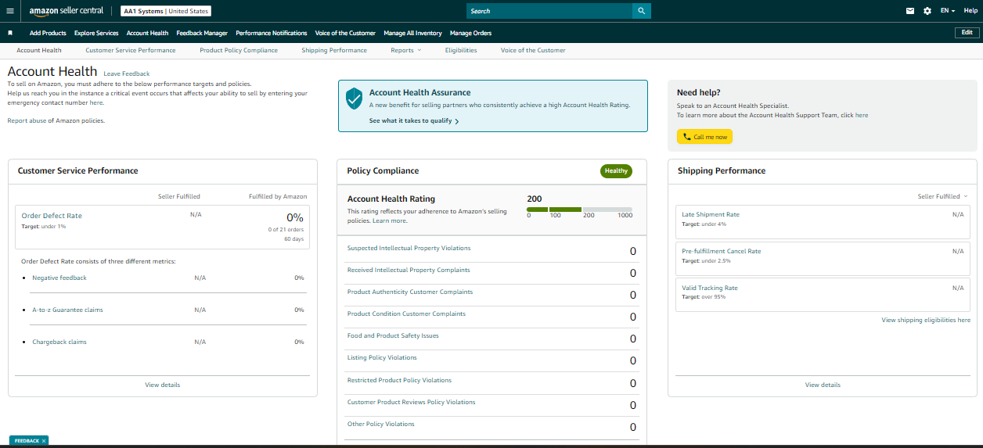Close the Feedback tab with X

click(x=44, y=441)
